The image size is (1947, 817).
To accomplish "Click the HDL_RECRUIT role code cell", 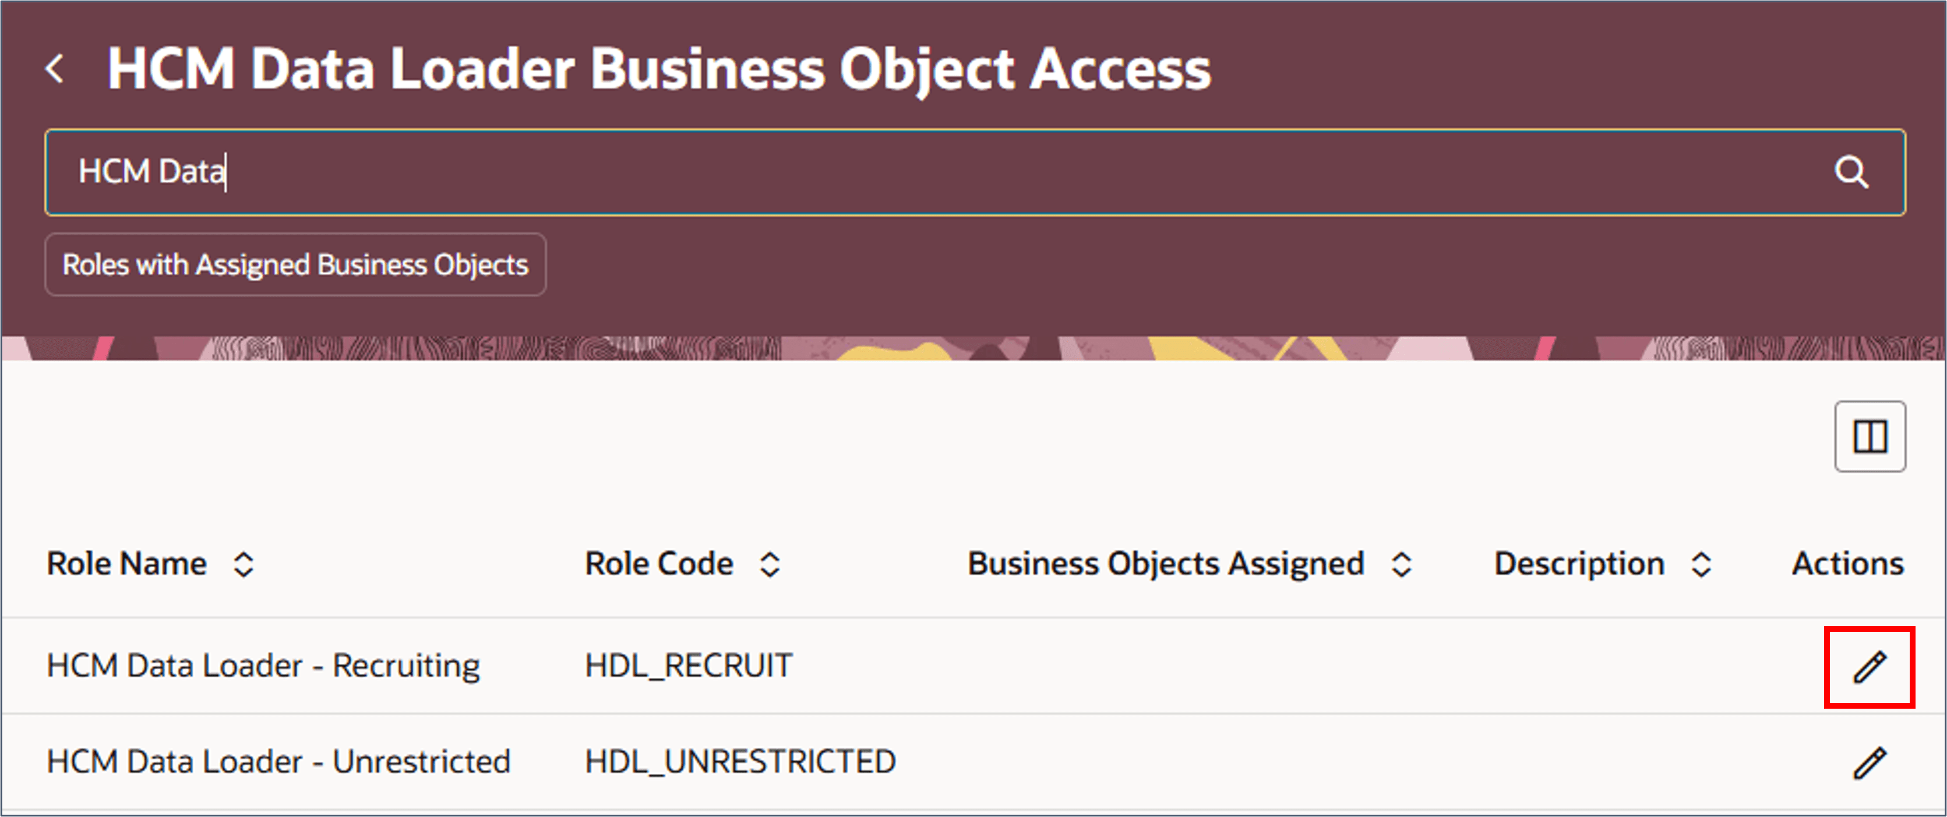I will point(689,666).
